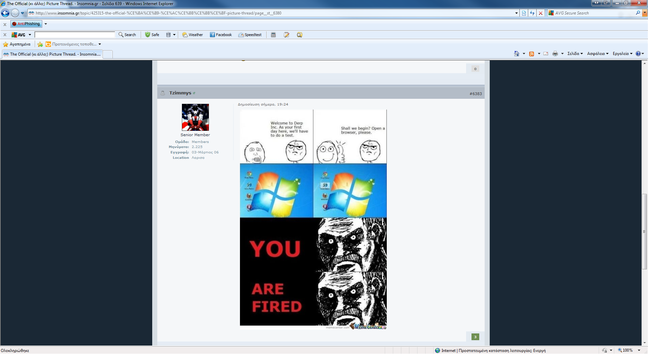Click the AVG trash can icon
The height and width of the screenshot is (354, 648).
coord(168,35)
